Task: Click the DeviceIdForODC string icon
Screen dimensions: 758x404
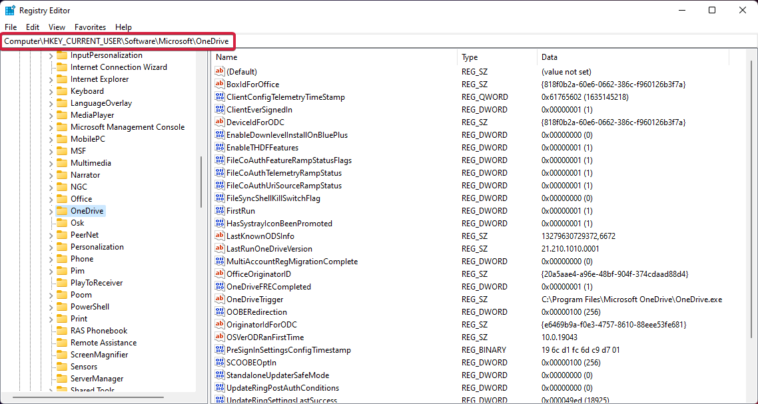Action: 220,122
